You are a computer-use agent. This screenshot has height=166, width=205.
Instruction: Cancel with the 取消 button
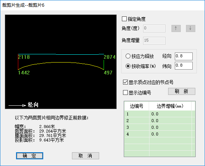85,156
